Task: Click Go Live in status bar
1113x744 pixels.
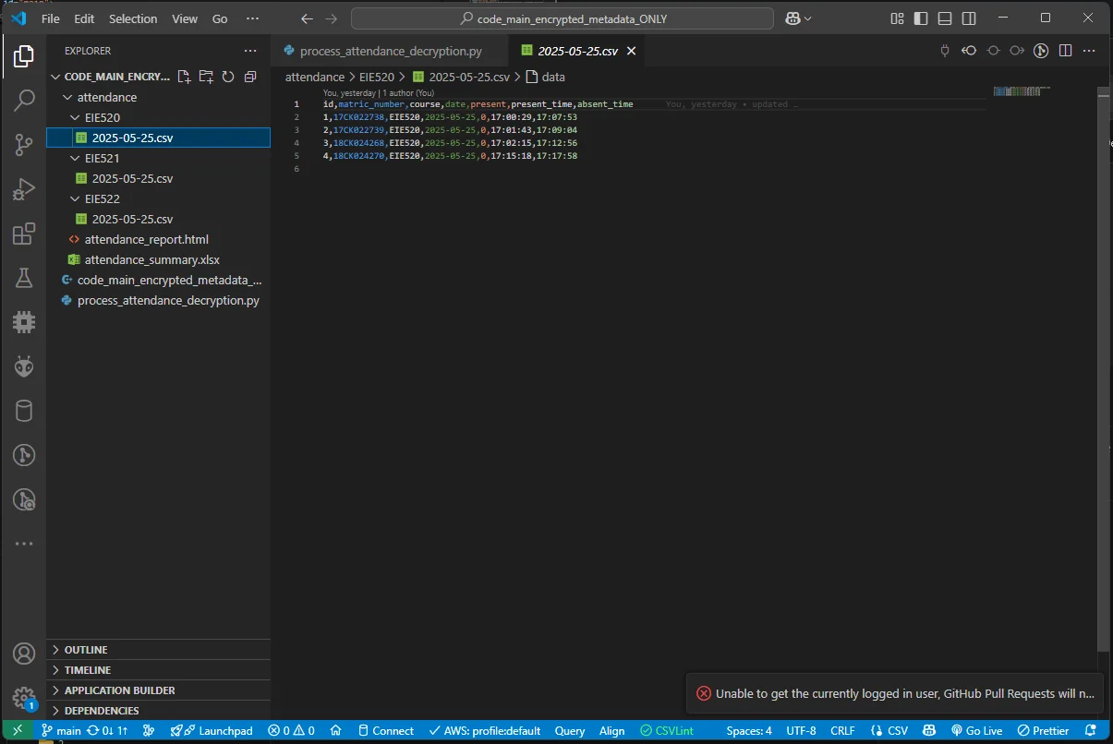Action: click(977, 730)
